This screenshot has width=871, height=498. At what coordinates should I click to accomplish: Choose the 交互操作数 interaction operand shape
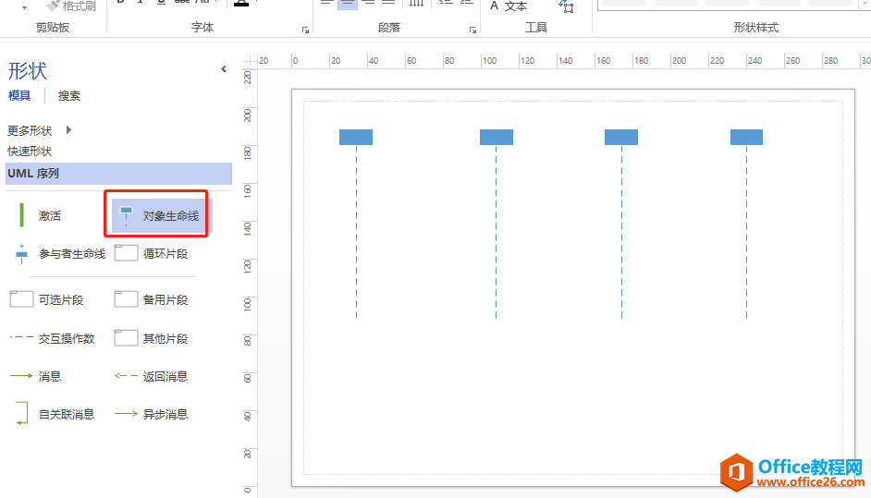(x=53, y=338)
